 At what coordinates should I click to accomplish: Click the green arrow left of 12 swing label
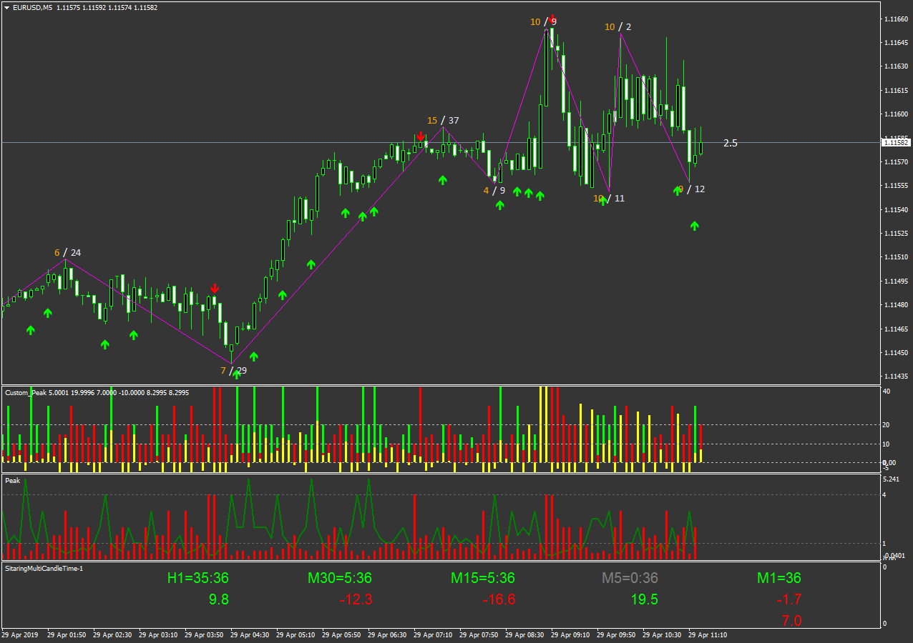coord(677,190)
